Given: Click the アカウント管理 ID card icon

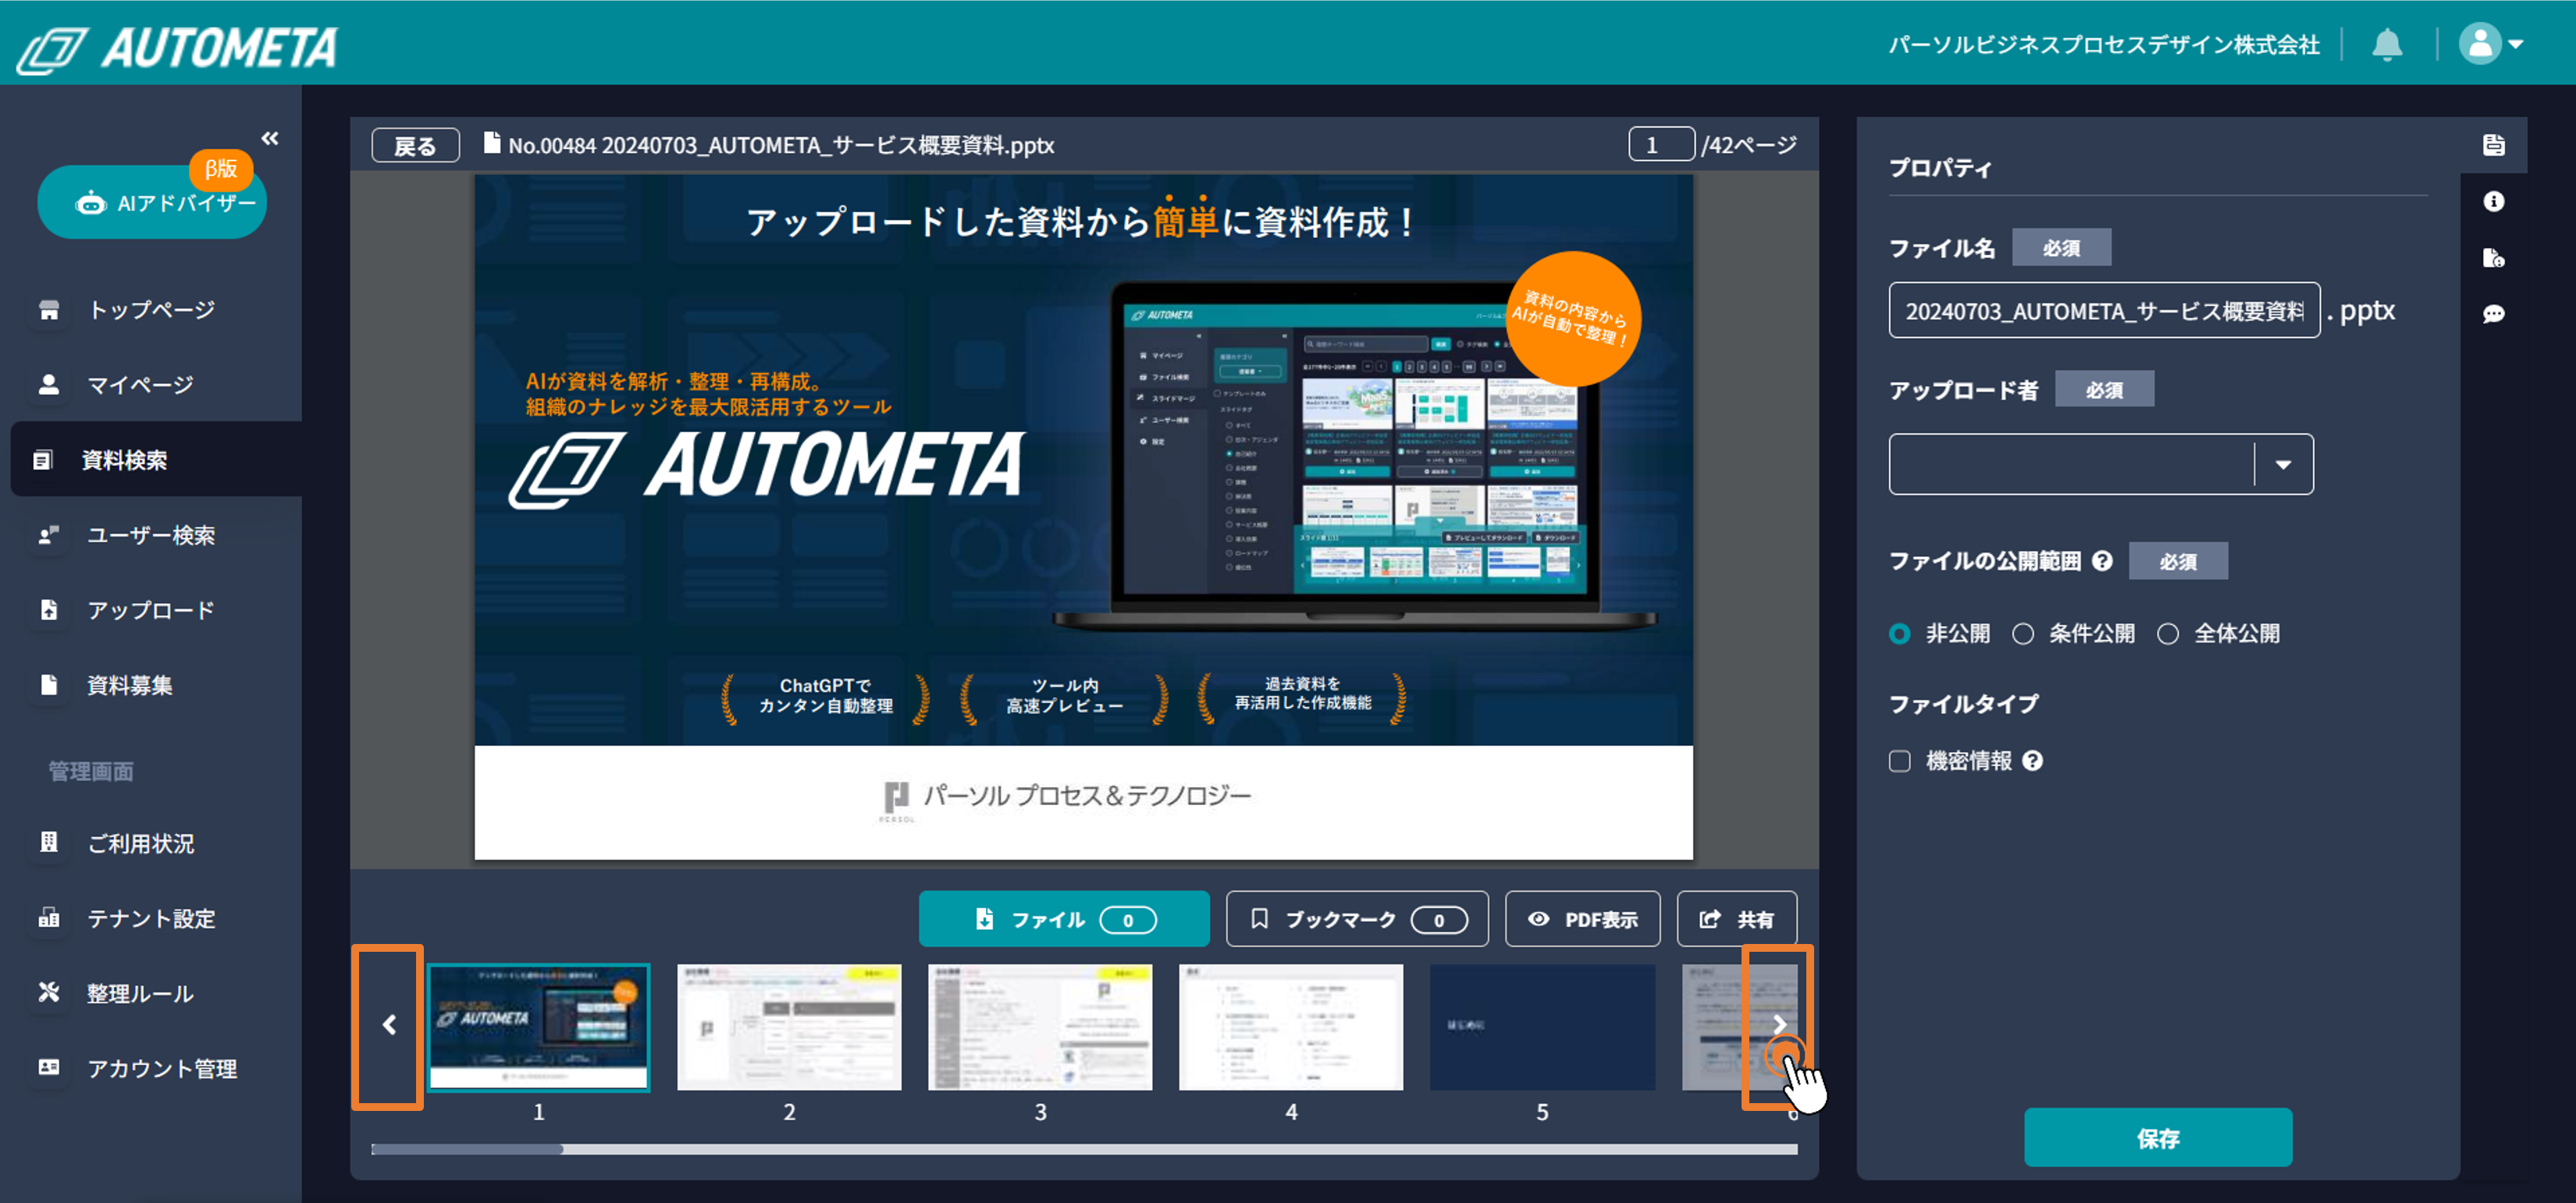Looking at the screenshot, I should tap(48, 1067).
